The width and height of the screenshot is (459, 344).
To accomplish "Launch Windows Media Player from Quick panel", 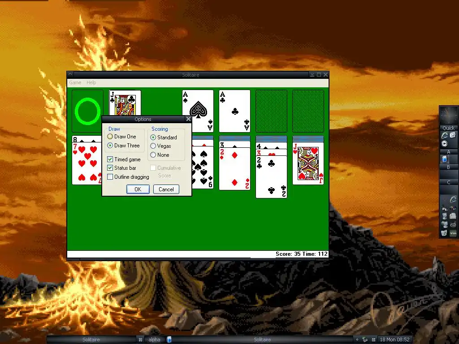I will click(x=444, y=143).
